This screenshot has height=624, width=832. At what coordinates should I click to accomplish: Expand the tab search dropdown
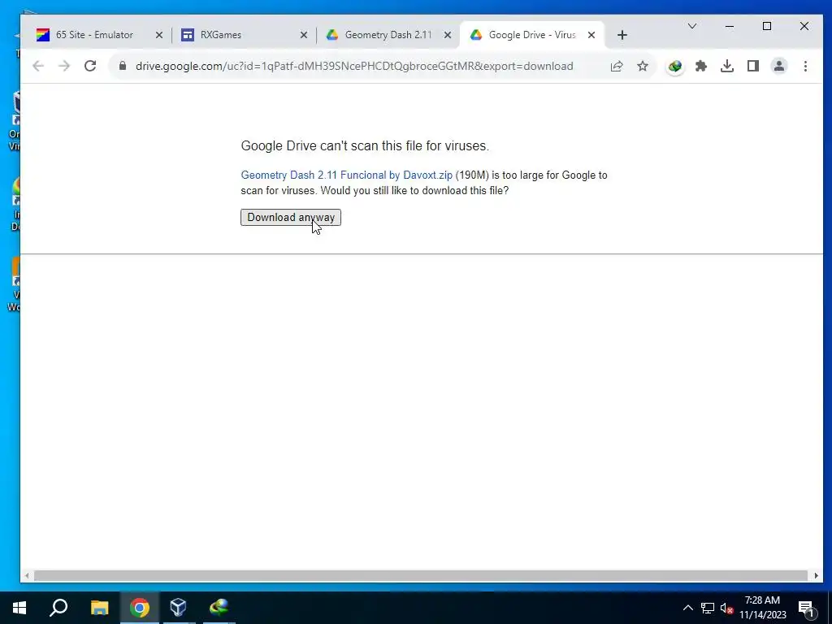tap(692, 26)
